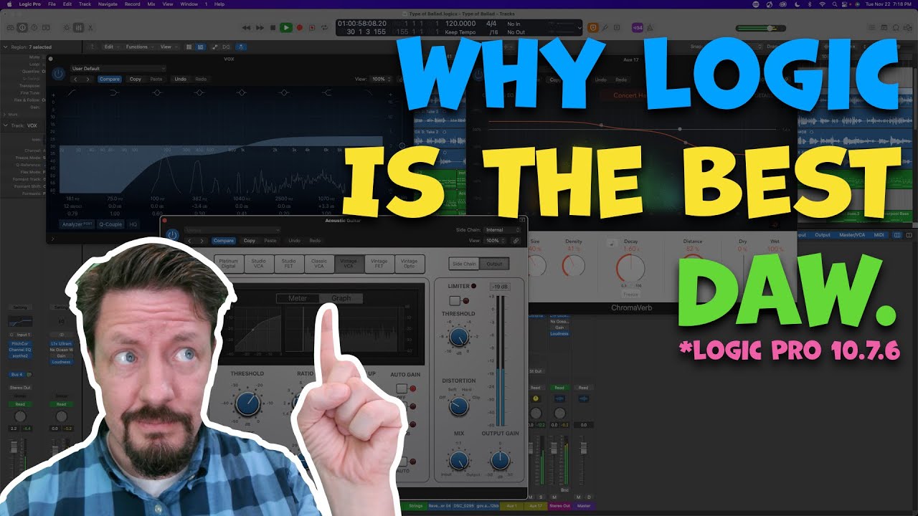This screenshot has height=516, width=918.
Task: Open the Mix menu
Action: point(151,4)
